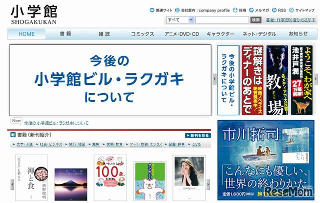Open the 社会・ビジネス category link
This screenshot has width=320, height=203.
point(51,144)
